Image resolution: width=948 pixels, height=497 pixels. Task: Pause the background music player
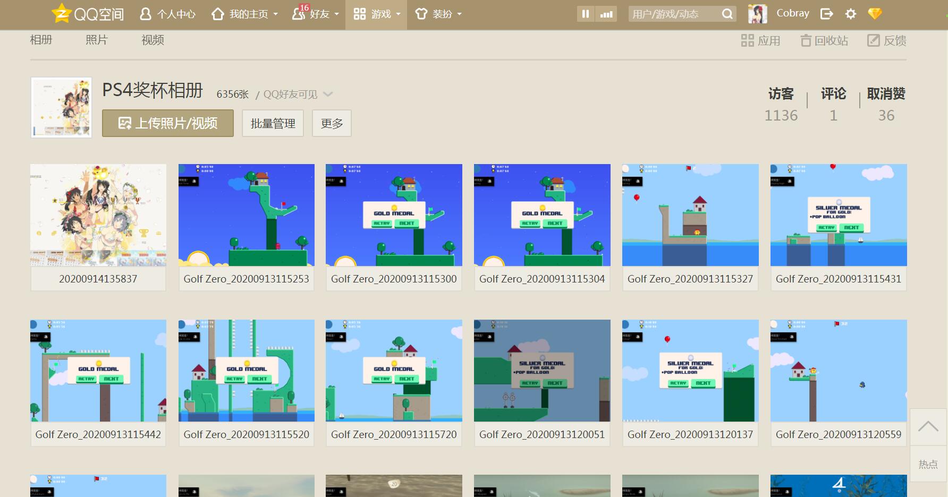(x=585, y=14)
